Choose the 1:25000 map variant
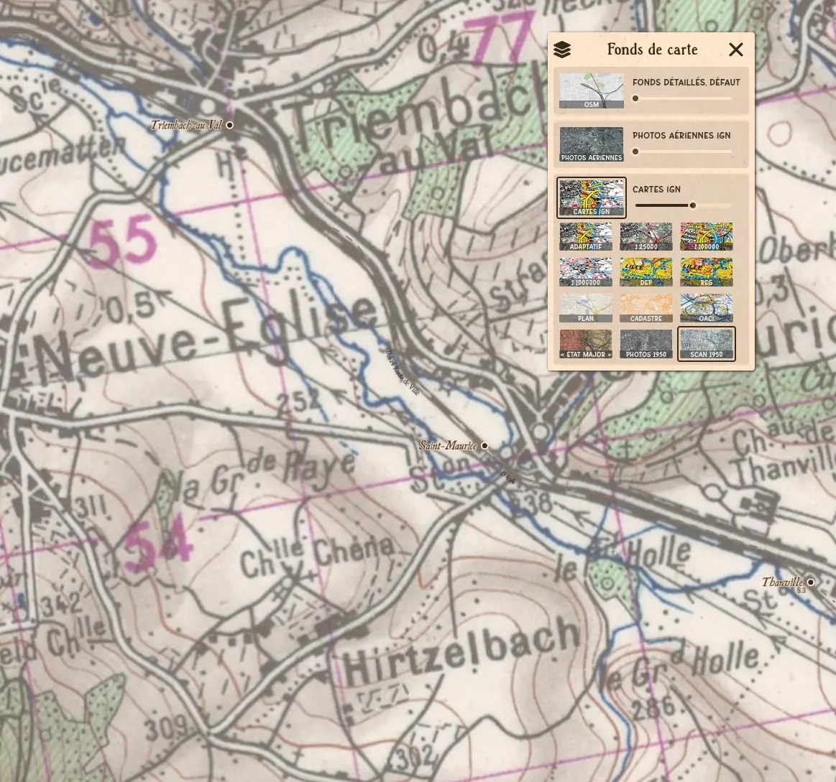836x782 pixels. tap(646, 236)
